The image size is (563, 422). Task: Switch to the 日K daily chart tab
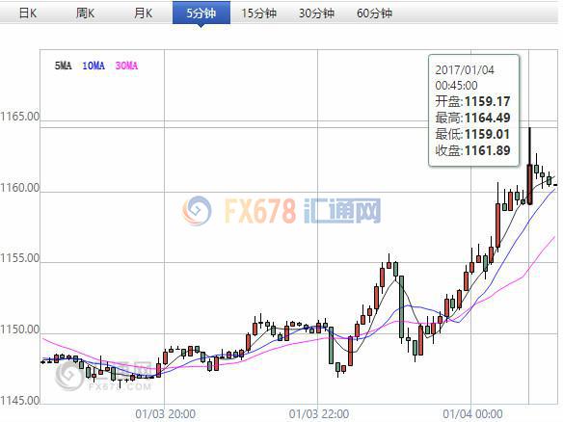tap(28, 13)
